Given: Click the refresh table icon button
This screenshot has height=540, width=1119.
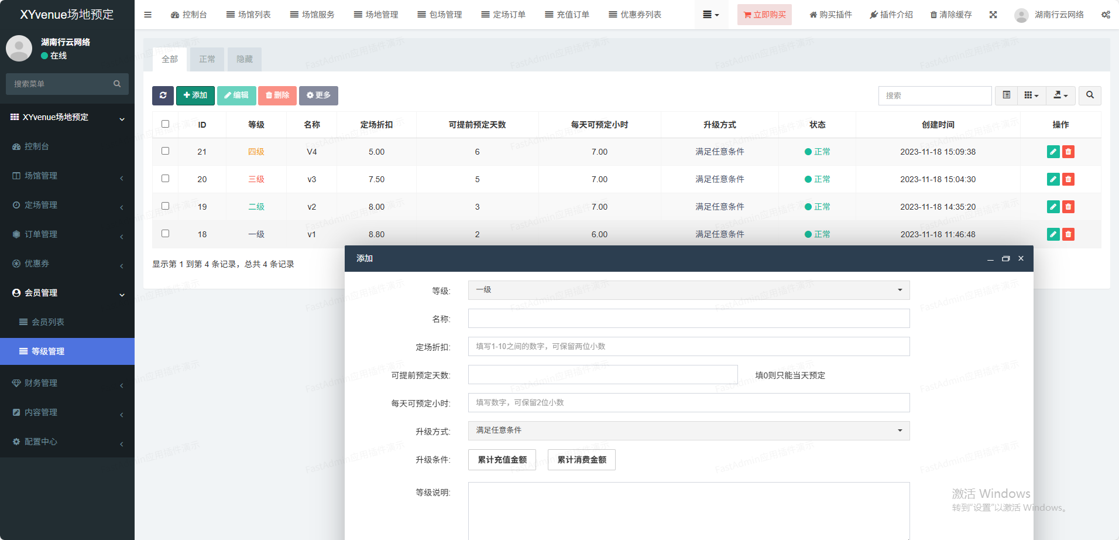Looking at the screenshot, I should click(163, 95).
